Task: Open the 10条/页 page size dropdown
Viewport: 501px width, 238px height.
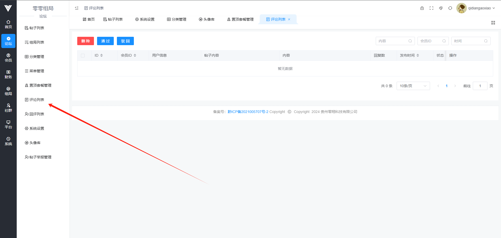Action: pos(413,86)
